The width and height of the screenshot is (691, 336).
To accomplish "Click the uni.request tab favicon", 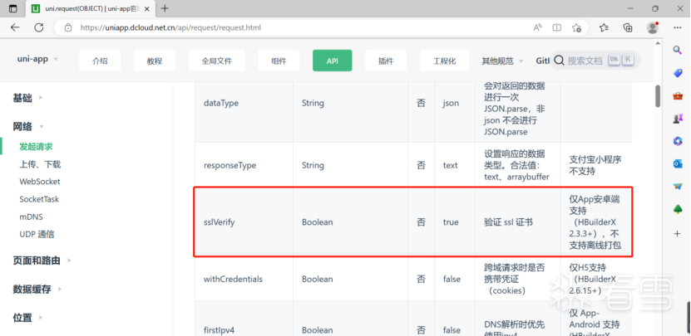I will coord(36,8).
